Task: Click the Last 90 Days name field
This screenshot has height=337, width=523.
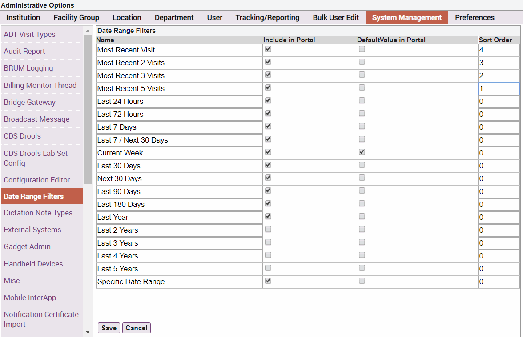Action: (x=180, y=192)
